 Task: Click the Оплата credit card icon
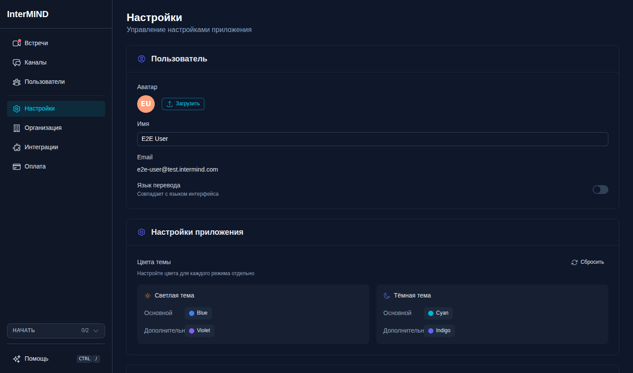click(17, 166)
